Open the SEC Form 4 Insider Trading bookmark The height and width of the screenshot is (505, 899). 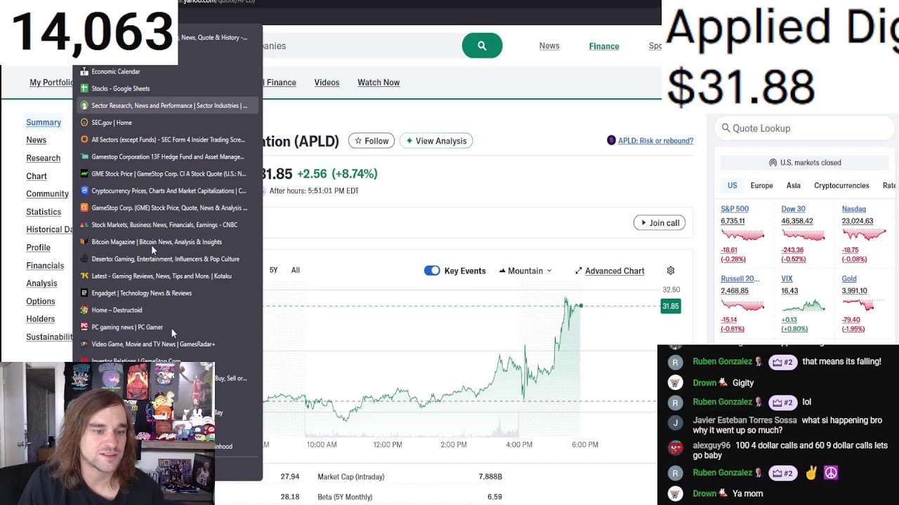[x=166, y=140]
